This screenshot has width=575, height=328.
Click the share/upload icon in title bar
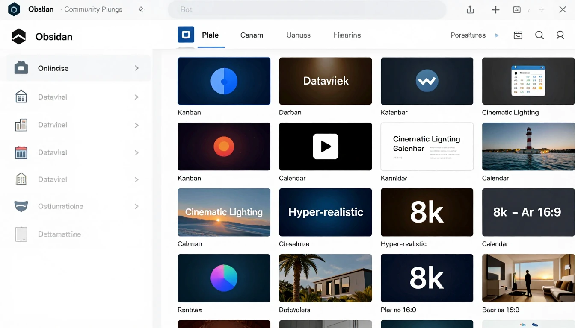[470, 9]
